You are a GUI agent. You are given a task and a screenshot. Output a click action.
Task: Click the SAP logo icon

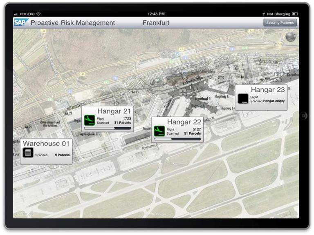click(20, 23)
